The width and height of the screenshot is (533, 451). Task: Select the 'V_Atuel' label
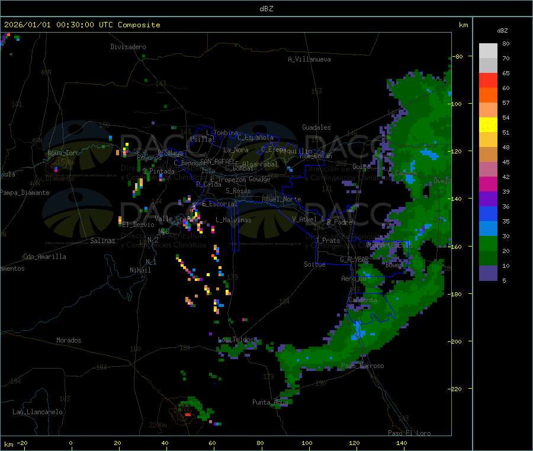pyautogui.click(x=304, y=219)
